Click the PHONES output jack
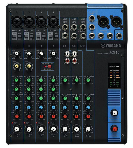The image size is (133, 148). click(119, 36)
